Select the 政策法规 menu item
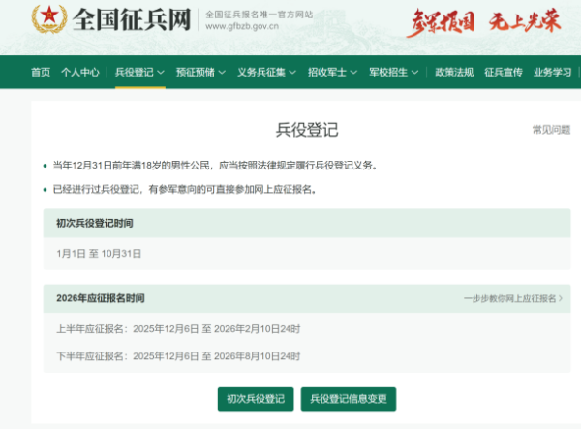This screenshot has width=581, height=429. (454, 73)
